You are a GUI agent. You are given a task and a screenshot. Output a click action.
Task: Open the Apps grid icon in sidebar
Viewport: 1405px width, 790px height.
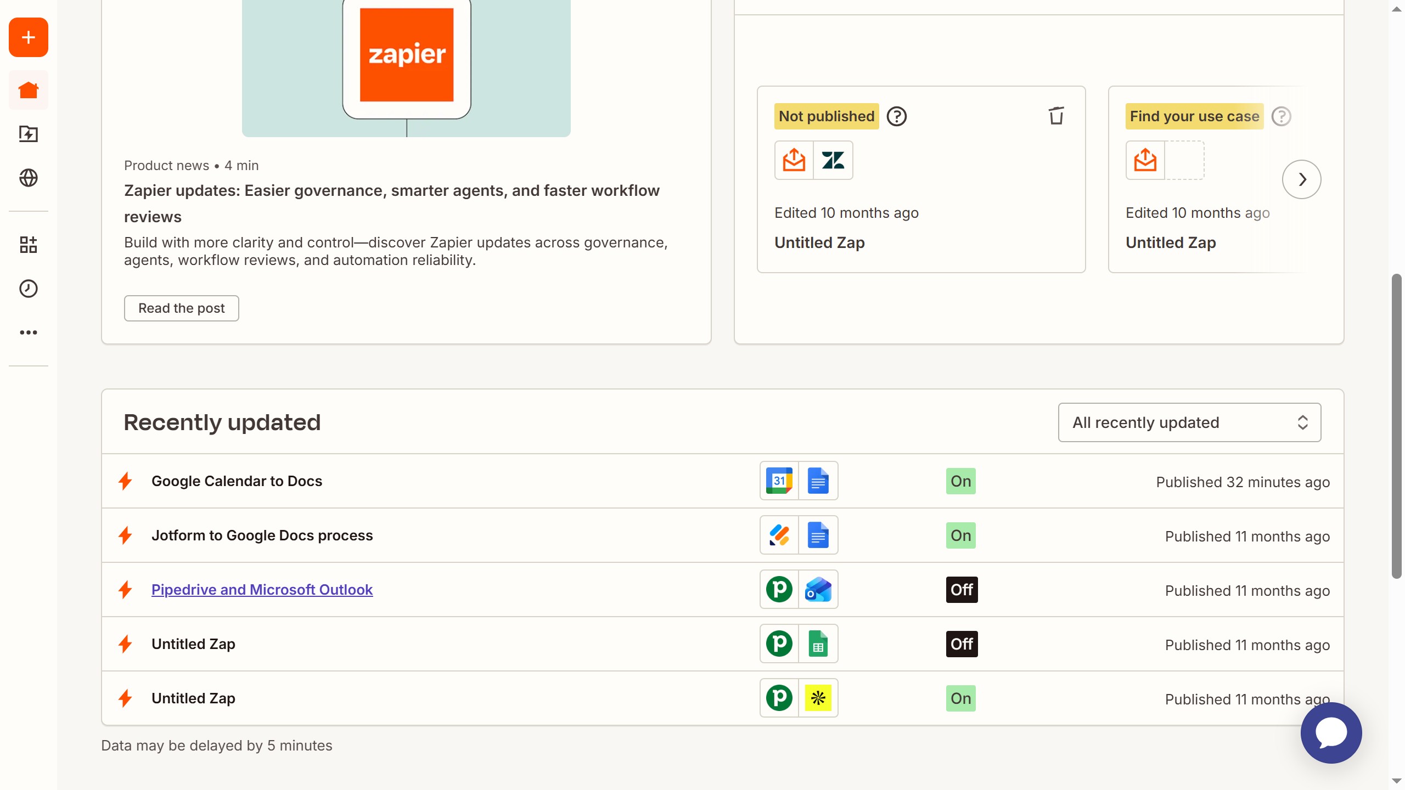coord(29,245)
